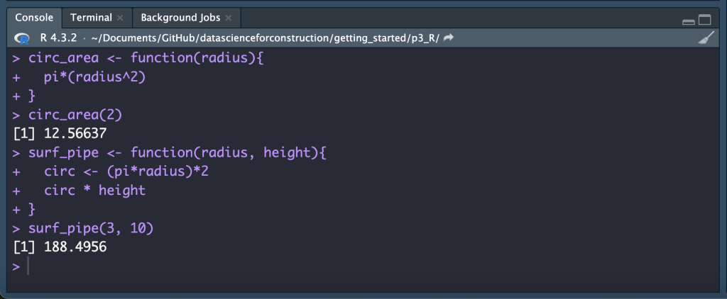This screenshot has width=727, height=299.
Task: Click the circ_area function definition line
Action: [146, 57]
